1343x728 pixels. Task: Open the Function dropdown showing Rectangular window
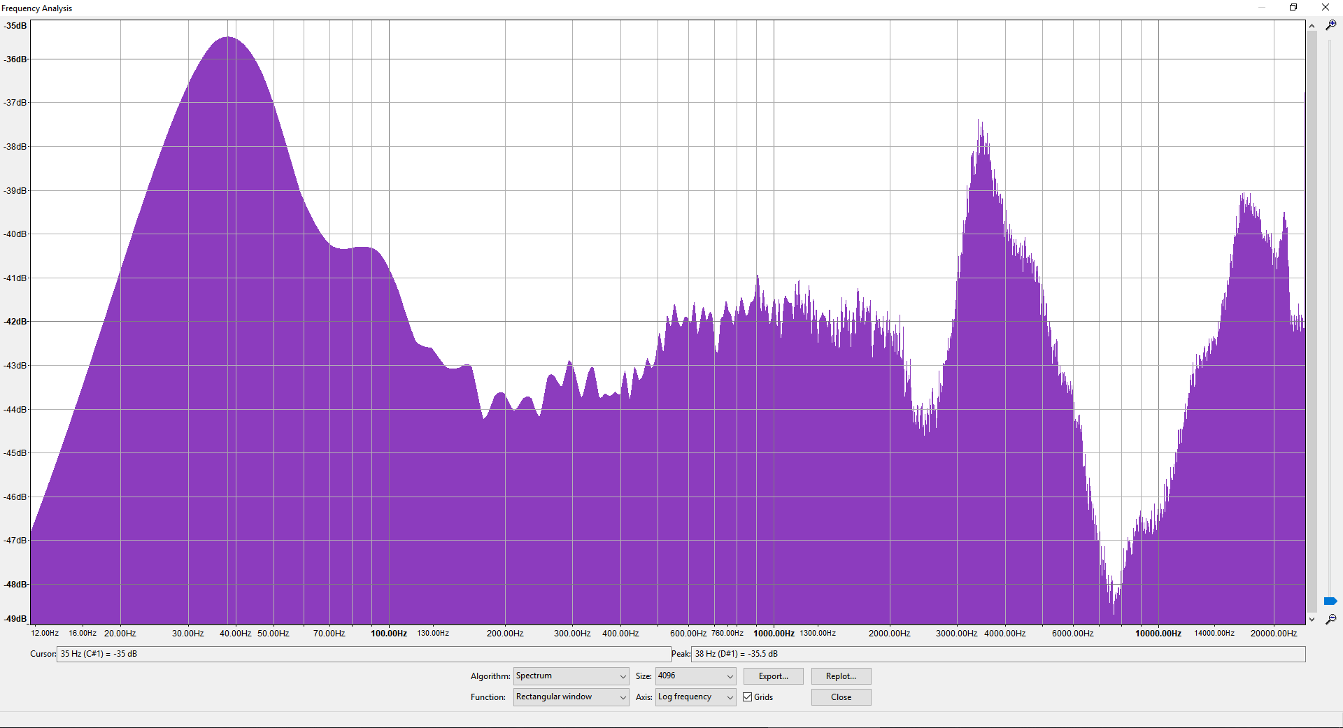coord(571,697)
